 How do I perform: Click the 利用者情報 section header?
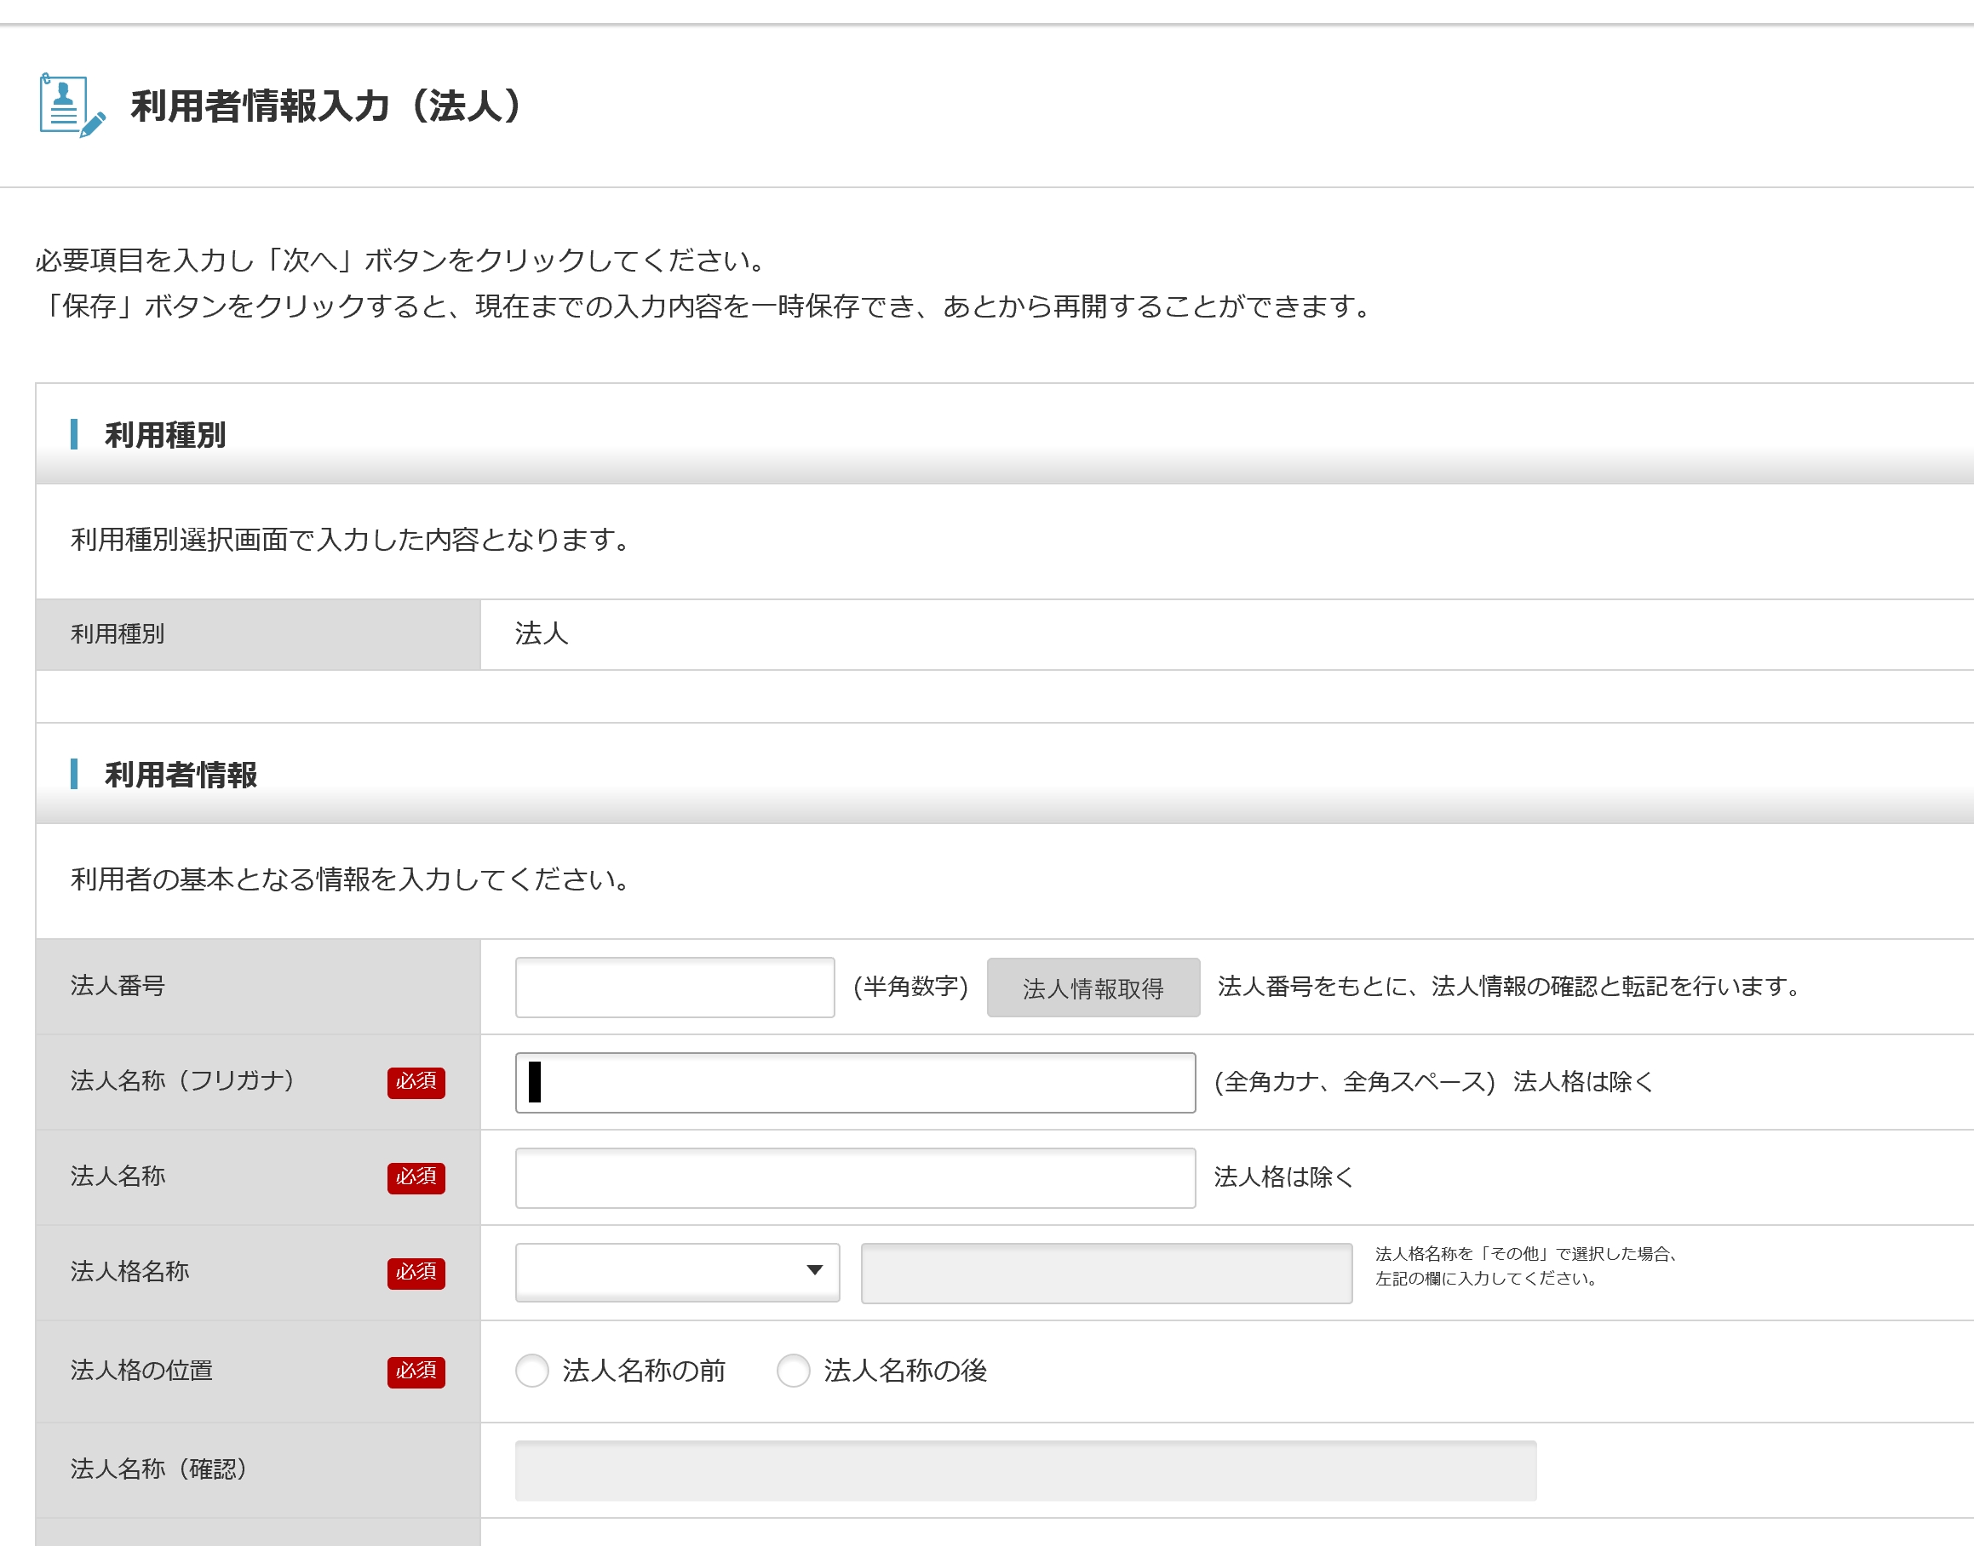[181, 775]
